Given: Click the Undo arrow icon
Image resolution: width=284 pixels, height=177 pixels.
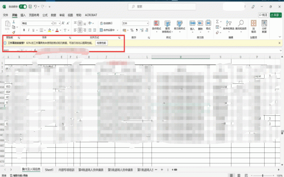Looking at the screenshot, I should 35,7.
